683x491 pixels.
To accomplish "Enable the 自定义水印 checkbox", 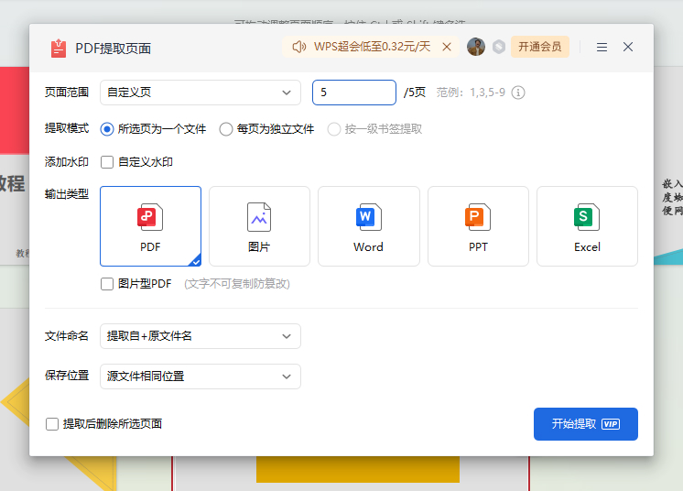I will (x=107, y=162).
